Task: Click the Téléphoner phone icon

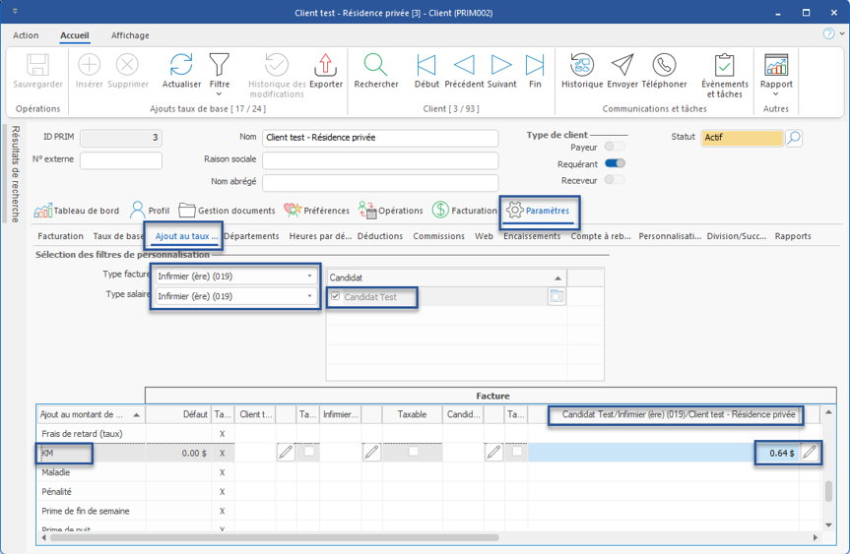Action: [664, 65]
